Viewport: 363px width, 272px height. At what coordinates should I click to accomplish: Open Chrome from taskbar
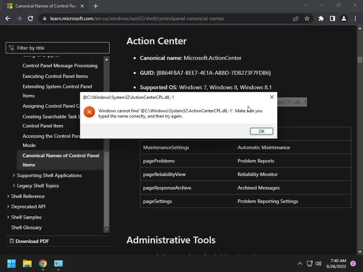[x=43, y=263]
